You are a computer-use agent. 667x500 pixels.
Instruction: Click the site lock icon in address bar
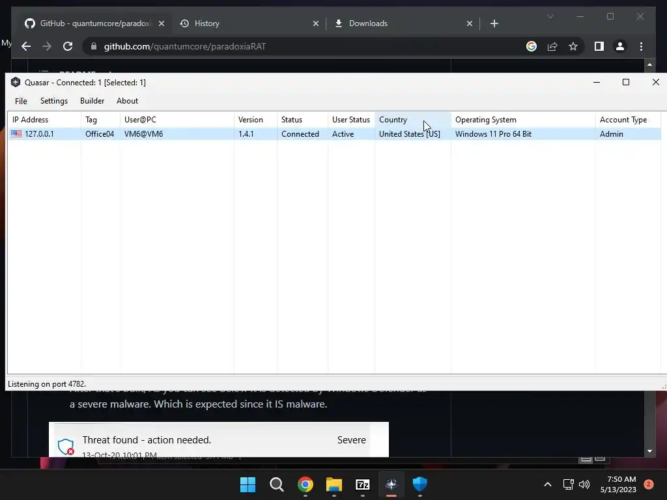pyautogui.click(x=94, y=46)
